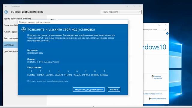
Task: Click heading Позвоните и укажите свой код установки
Action: click(61, 29)
